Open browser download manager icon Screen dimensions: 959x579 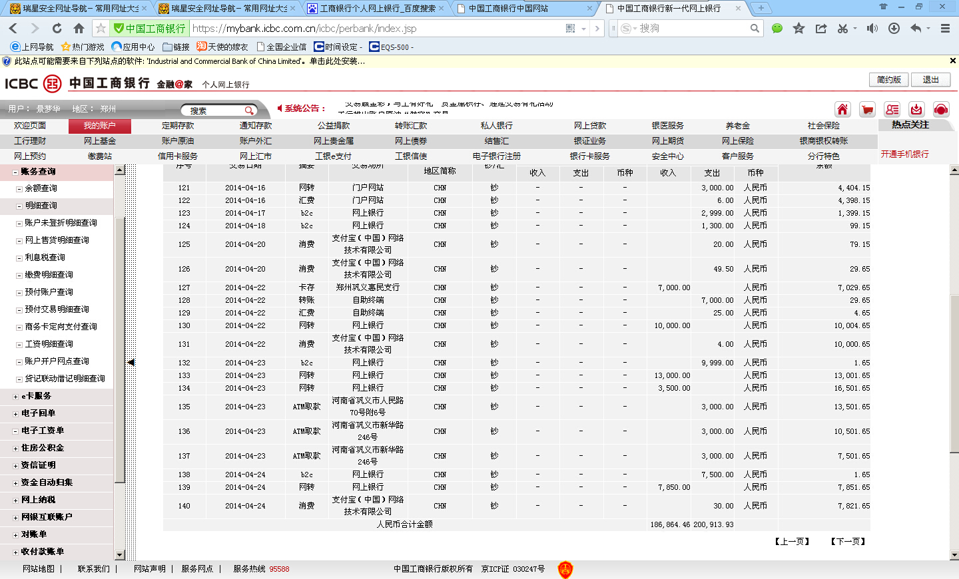click(x=894, y=29)
